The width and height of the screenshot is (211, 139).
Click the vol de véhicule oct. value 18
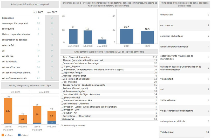38,61
